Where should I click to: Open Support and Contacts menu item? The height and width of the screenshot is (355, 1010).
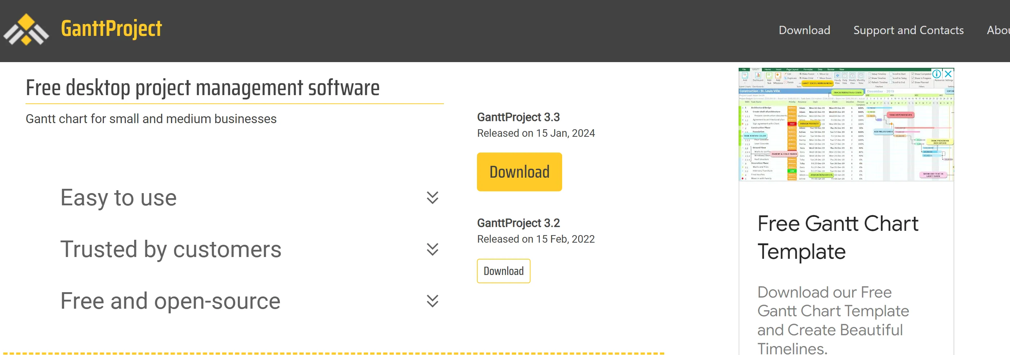[x=908, y=30]
